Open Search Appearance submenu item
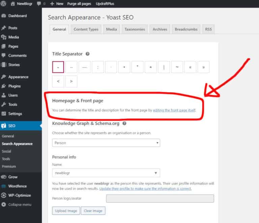Viewport: 259px width, 223px height. click(17, 144)
